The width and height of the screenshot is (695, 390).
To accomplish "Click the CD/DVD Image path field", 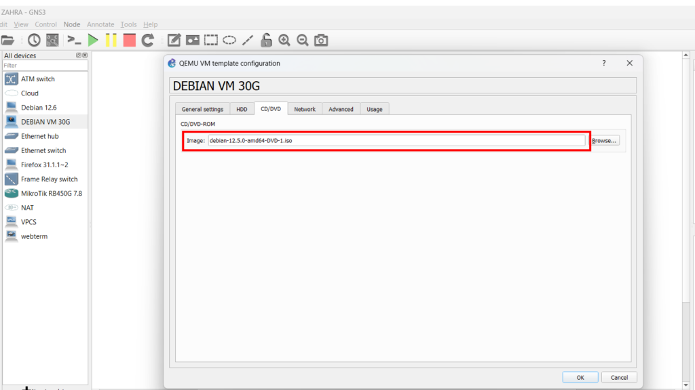I will (396, 141).
